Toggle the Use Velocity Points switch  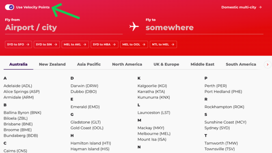coord(10,7)
